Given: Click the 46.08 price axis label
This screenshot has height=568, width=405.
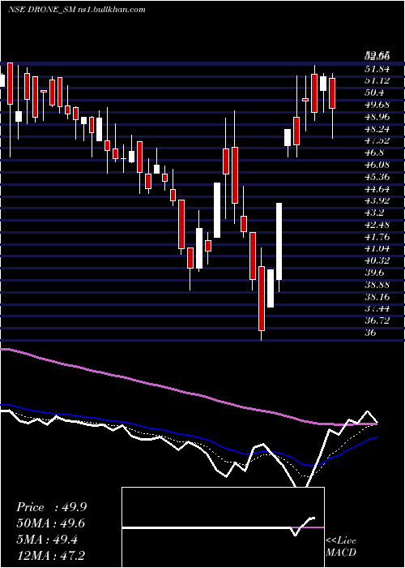Looking at the screenshot, I should [377, 165].
